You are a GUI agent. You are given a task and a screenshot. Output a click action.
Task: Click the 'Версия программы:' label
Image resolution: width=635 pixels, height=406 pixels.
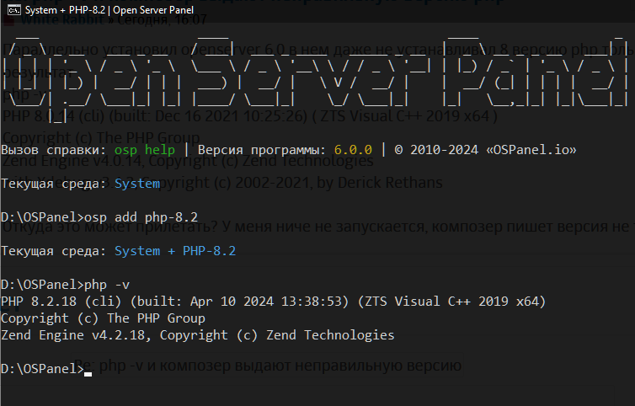[x=262, y=150]
